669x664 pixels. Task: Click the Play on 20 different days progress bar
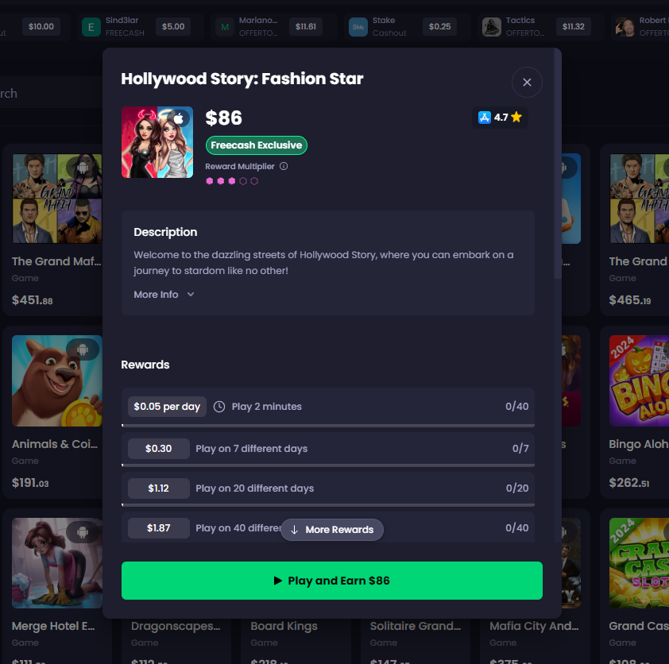(327, 505)
